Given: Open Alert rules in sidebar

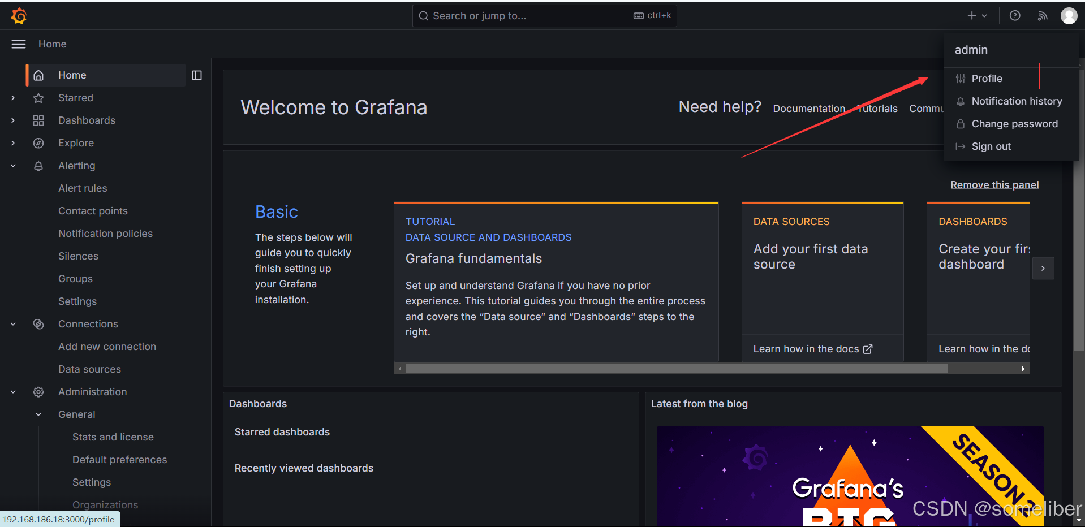Looking at the screenshot, I should (x=83, y=188).
